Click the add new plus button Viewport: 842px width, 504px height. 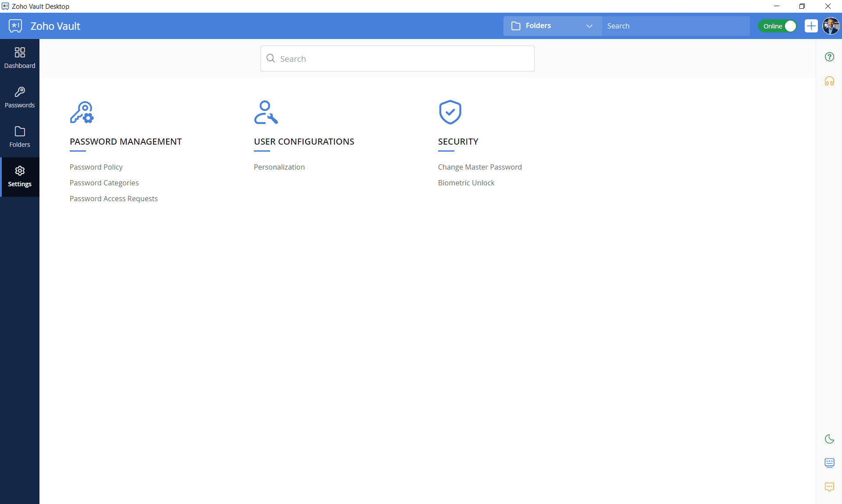pyautogui.click(x=811, y=26)
